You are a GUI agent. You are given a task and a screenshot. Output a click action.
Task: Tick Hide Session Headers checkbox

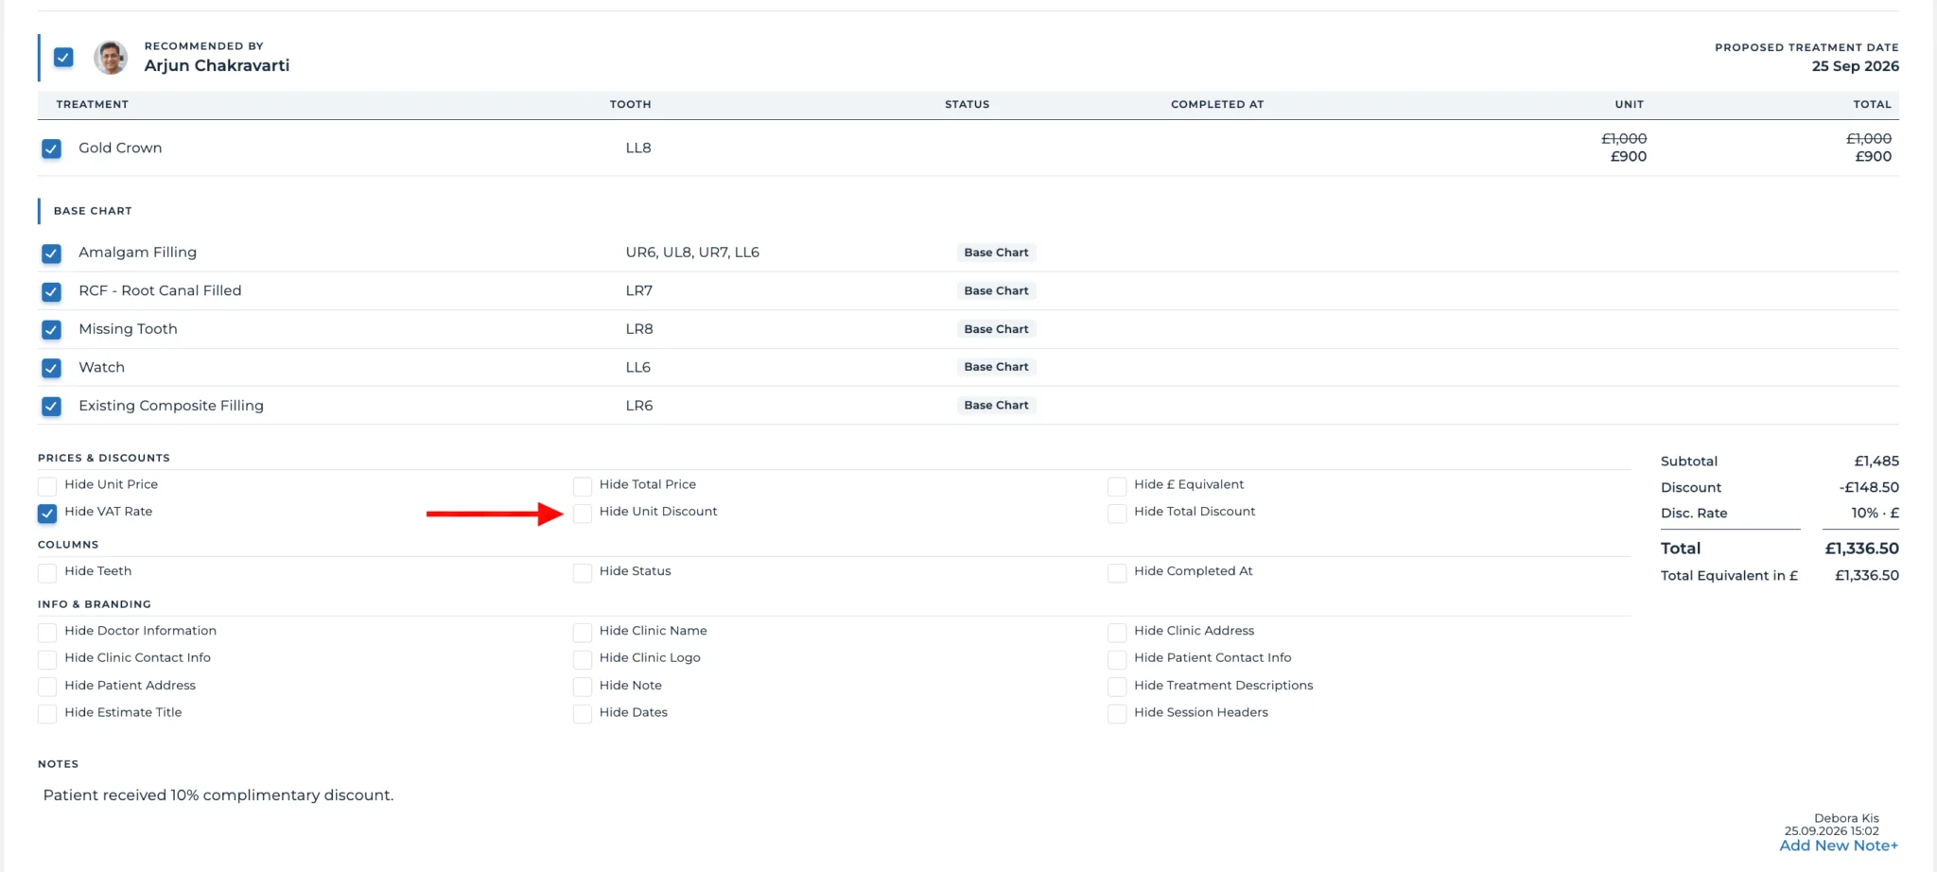[x=1117, y=714]
